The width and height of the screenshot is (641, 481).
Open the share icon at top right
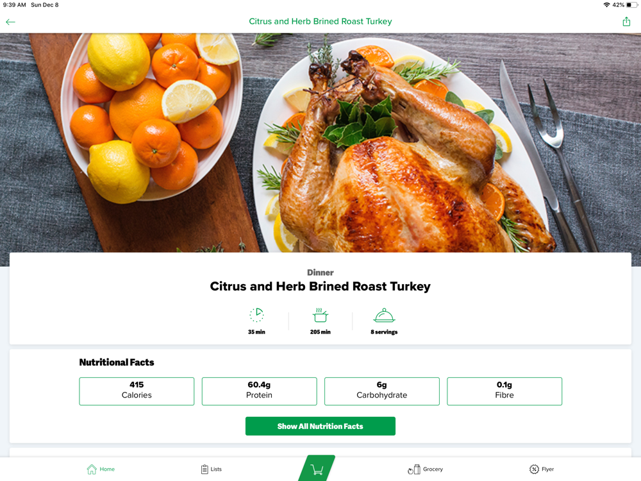pyautogui.click(x=626, y=22)
